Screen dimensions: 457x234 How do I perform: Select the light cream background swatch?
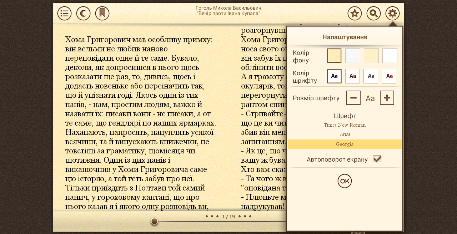(x=371, y=56)
